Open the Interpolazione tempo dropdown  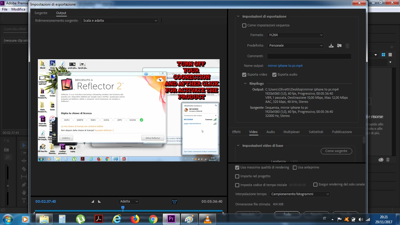(300, 194)
